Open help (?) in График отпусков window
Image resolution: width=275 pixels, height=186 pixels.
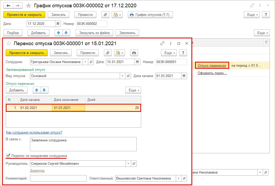[266, 15]
